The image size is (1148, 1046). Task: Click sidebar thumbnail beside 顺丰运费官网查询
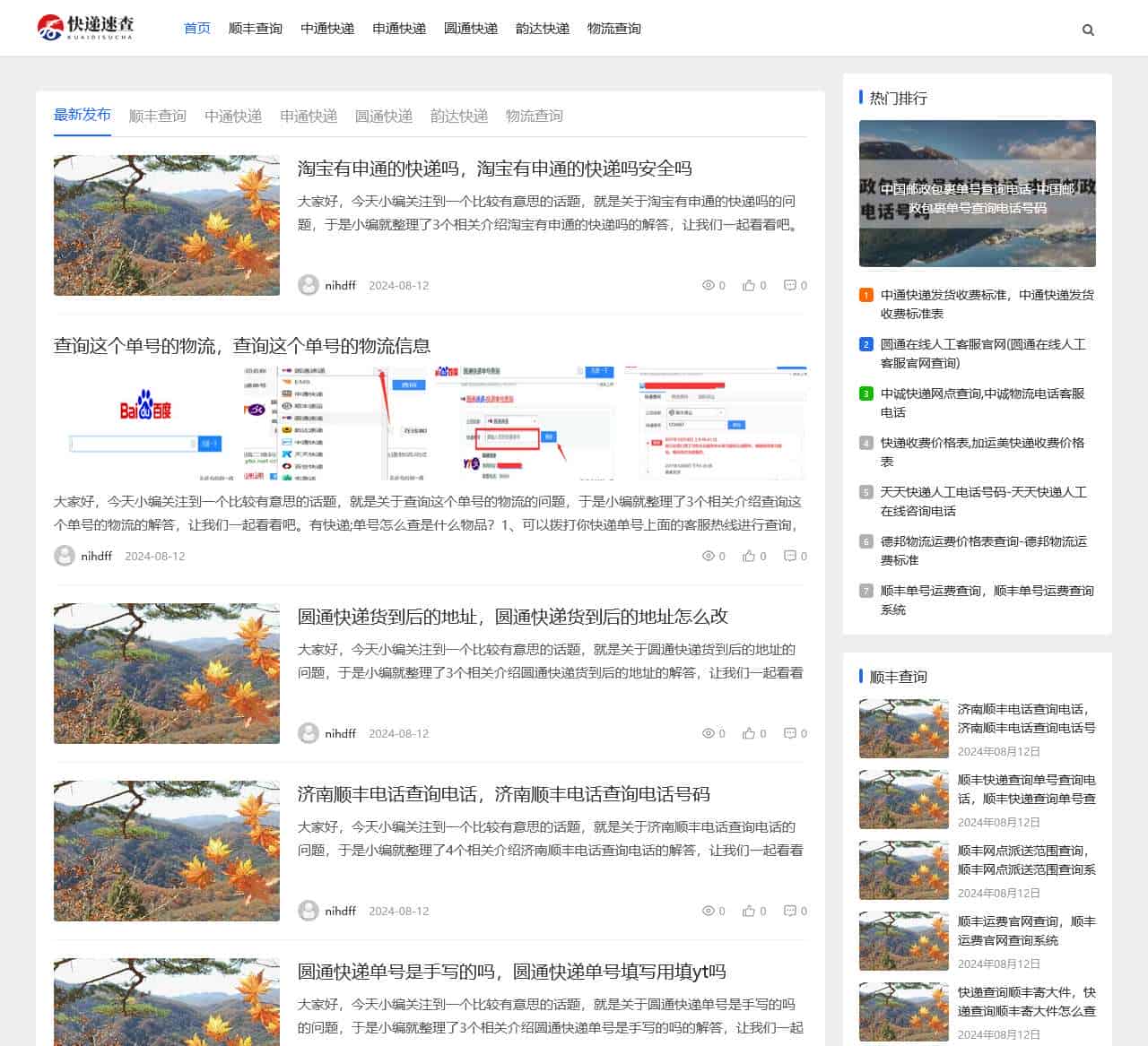coord(904,941)
